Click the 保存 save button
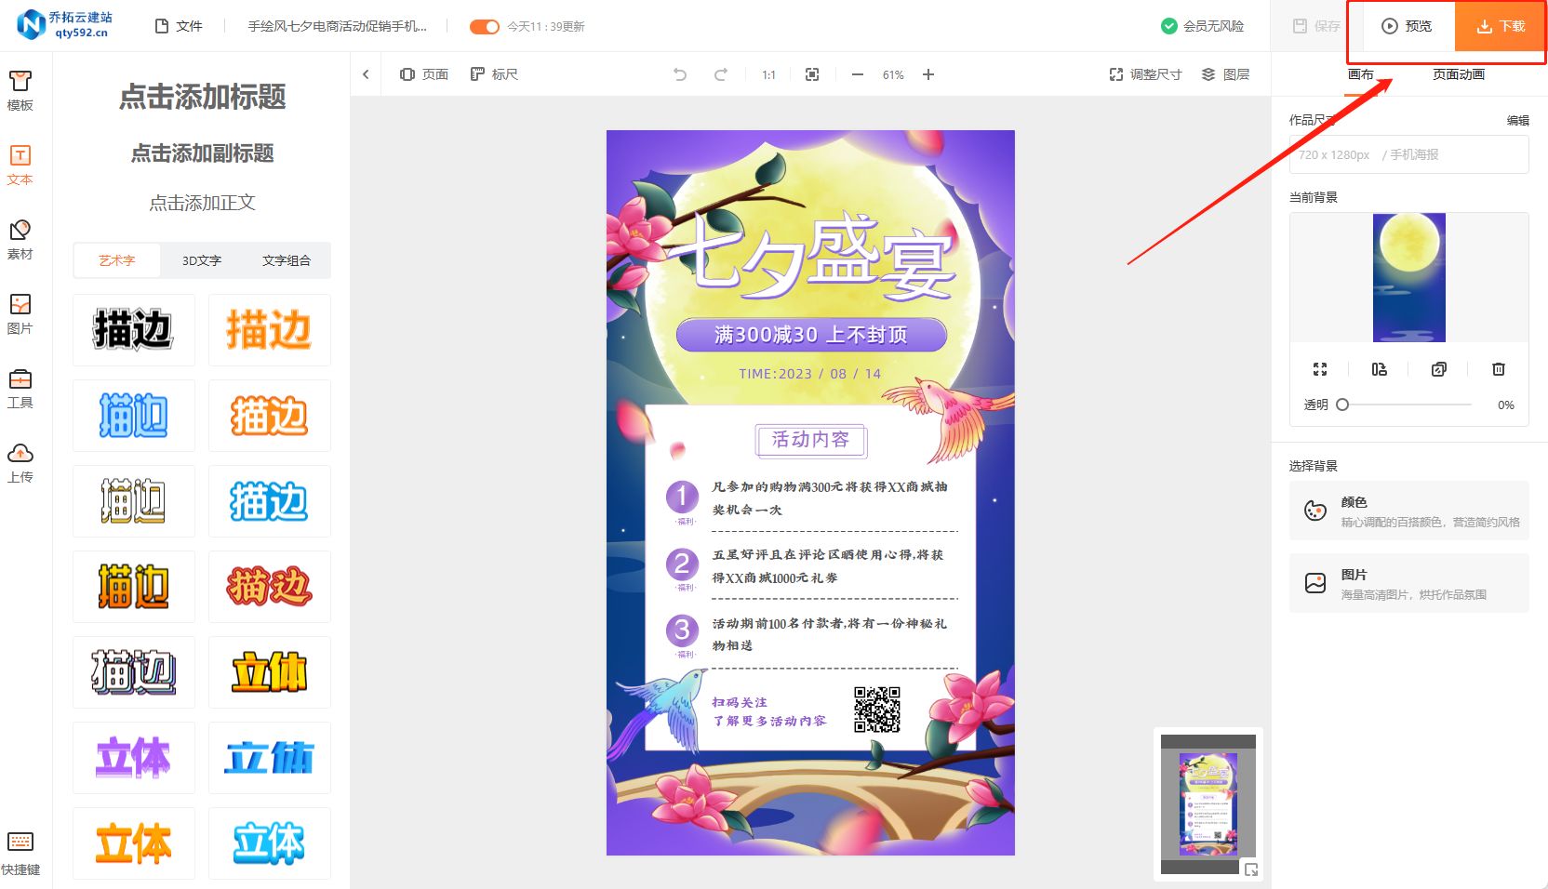This screenshot has width=1548, height=889. [x=1316, y=26]
